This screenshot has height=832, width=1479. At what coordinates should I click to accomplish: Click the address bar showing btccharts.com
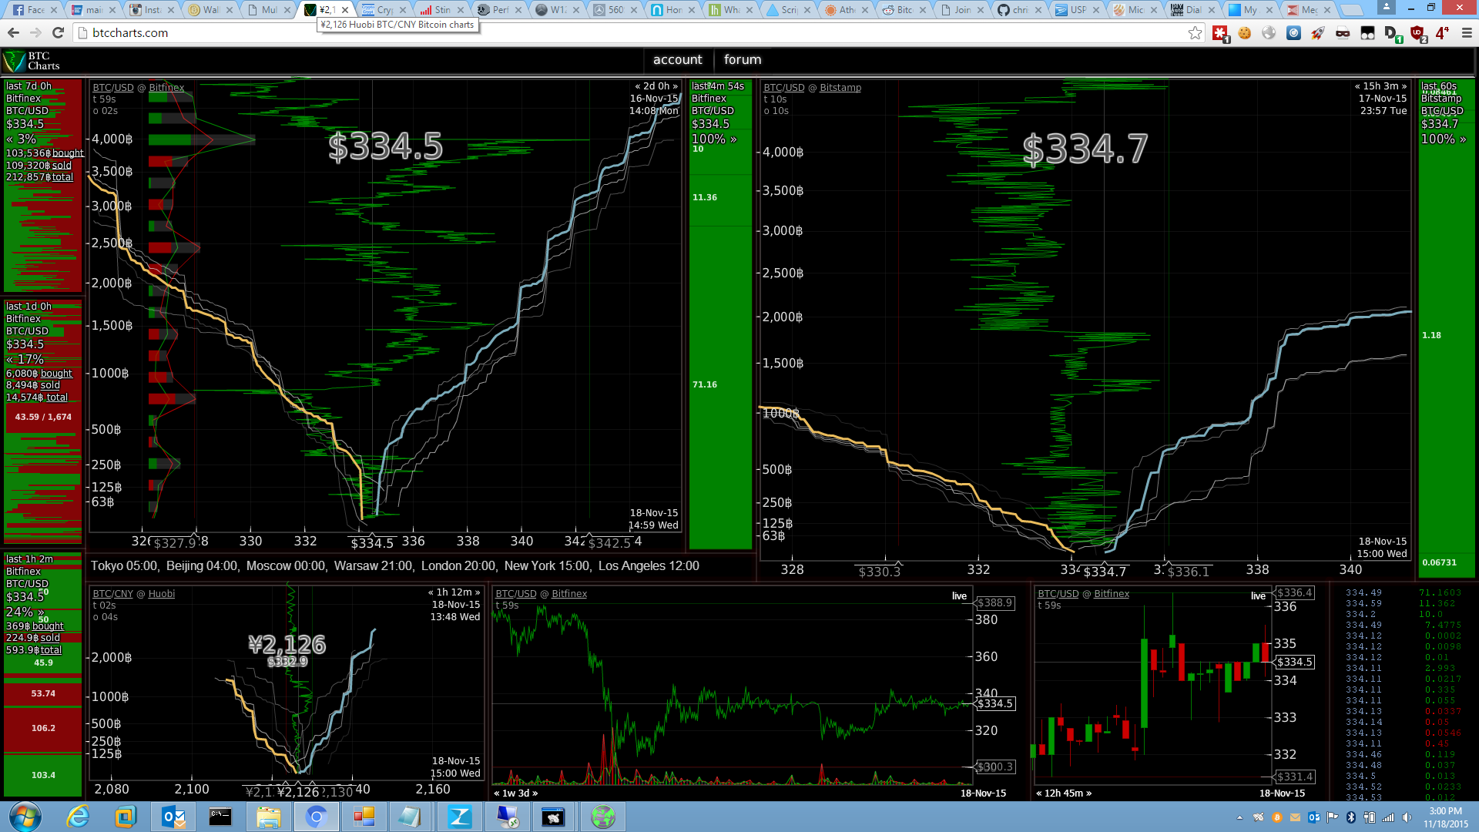point(632,32)
